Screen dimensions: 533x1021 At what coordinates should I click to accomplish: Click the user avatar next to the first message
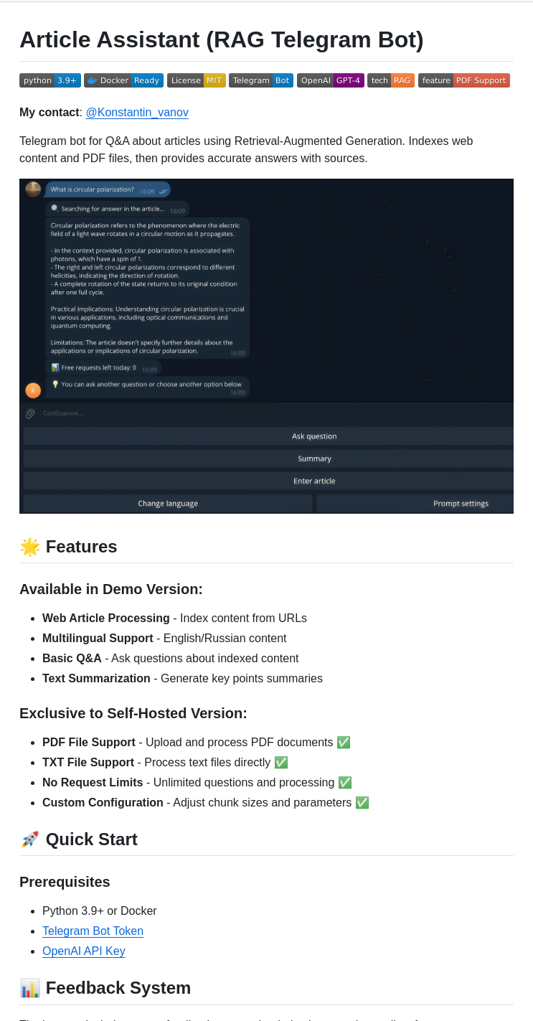point(32,189)
